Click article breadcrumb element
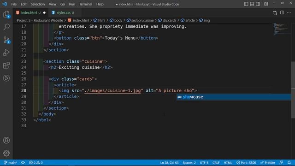This screenshot has width=295, height=166. [190, 20]
